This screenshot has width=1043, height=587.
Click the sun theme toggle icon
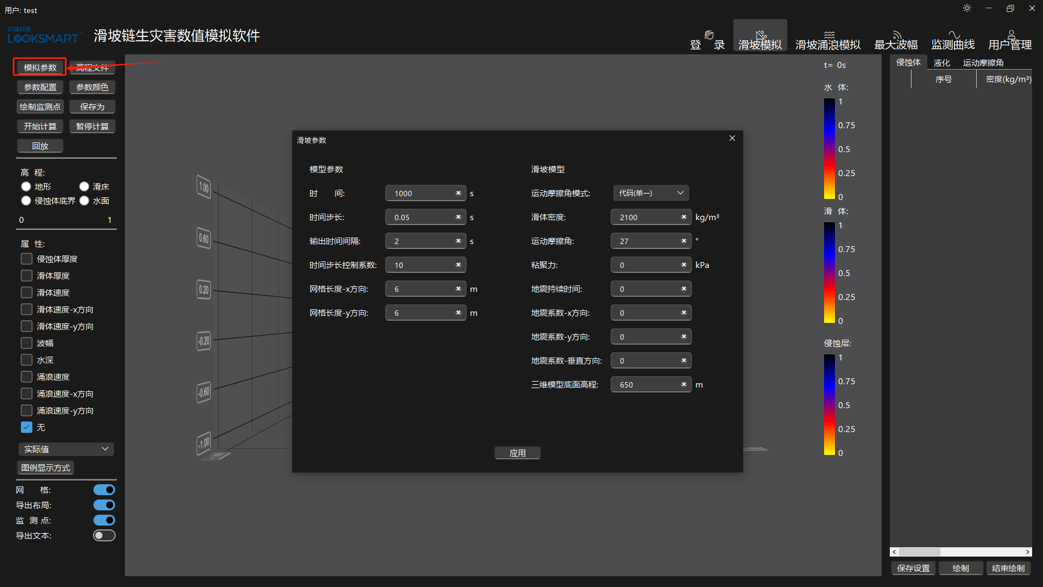pos(967,8)
